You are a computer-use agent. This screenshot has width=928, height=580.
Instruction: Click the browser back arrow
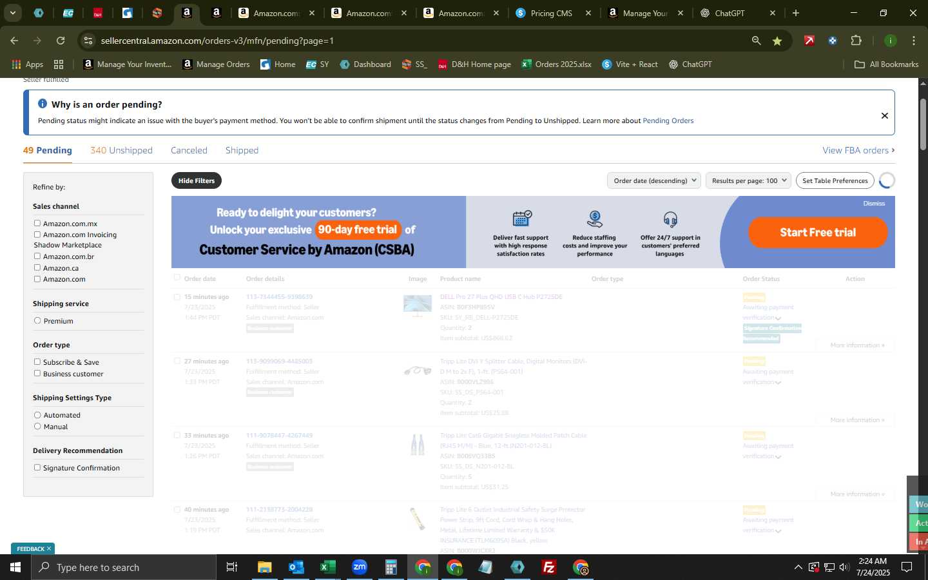[x=14, y=41]
